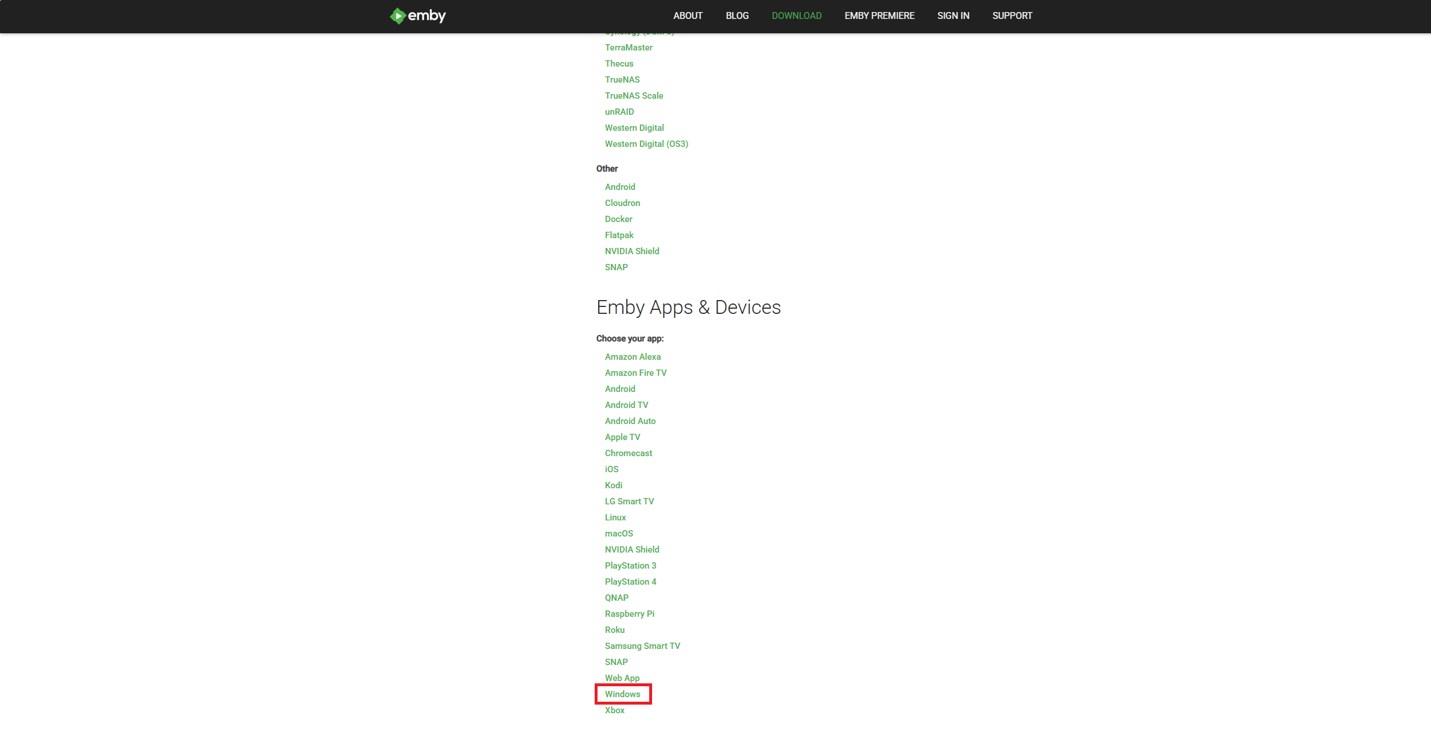Viewport: 1431px width, 735px height.
Task: Open the Blog menu item
Action: tap(737, 16)
